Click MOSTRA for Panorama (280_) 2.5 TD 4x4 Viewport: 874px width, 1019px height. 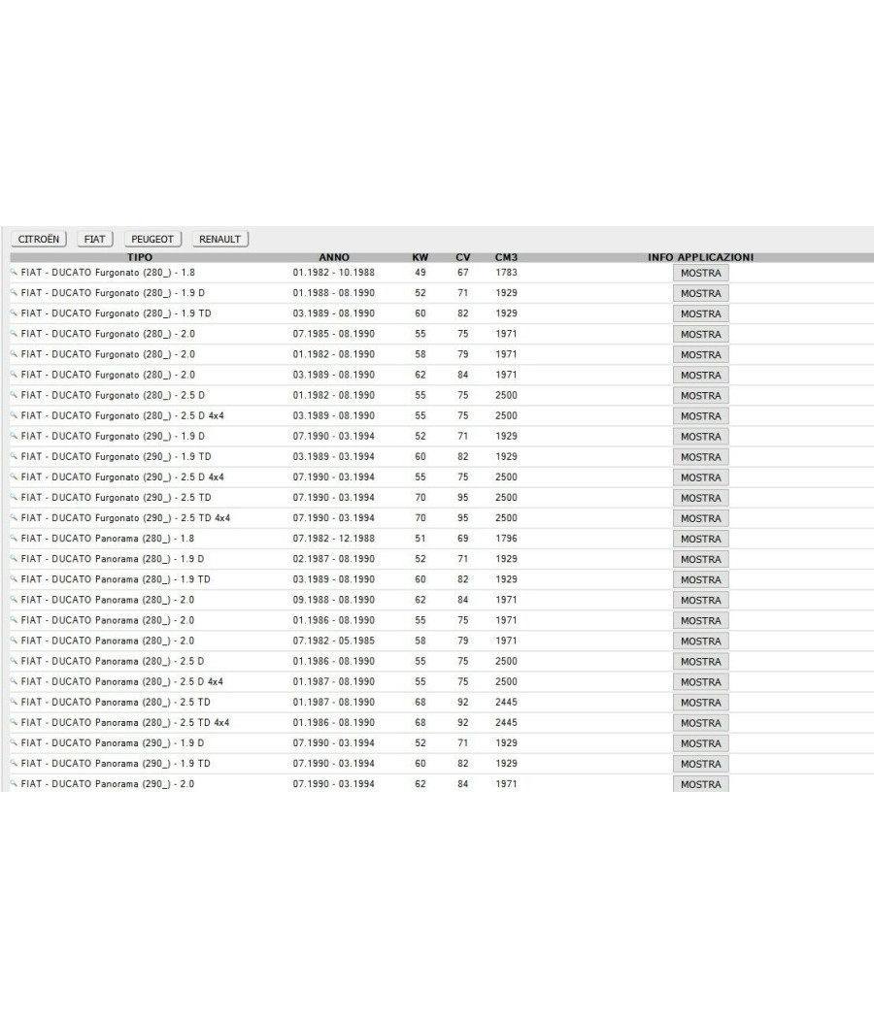[701, 723]
